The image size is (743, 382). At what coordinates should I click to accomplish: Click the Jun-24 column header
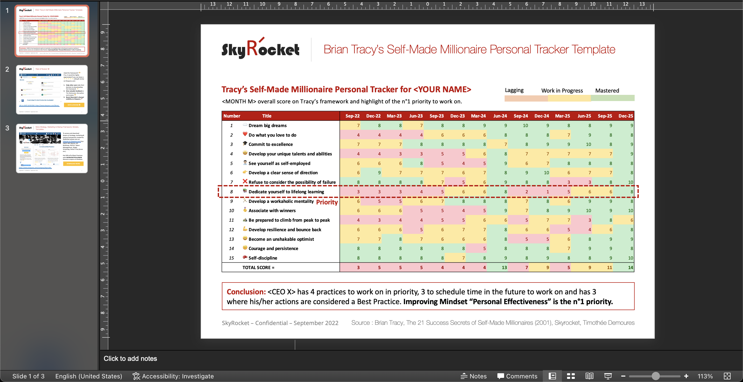tap(500, 116)
